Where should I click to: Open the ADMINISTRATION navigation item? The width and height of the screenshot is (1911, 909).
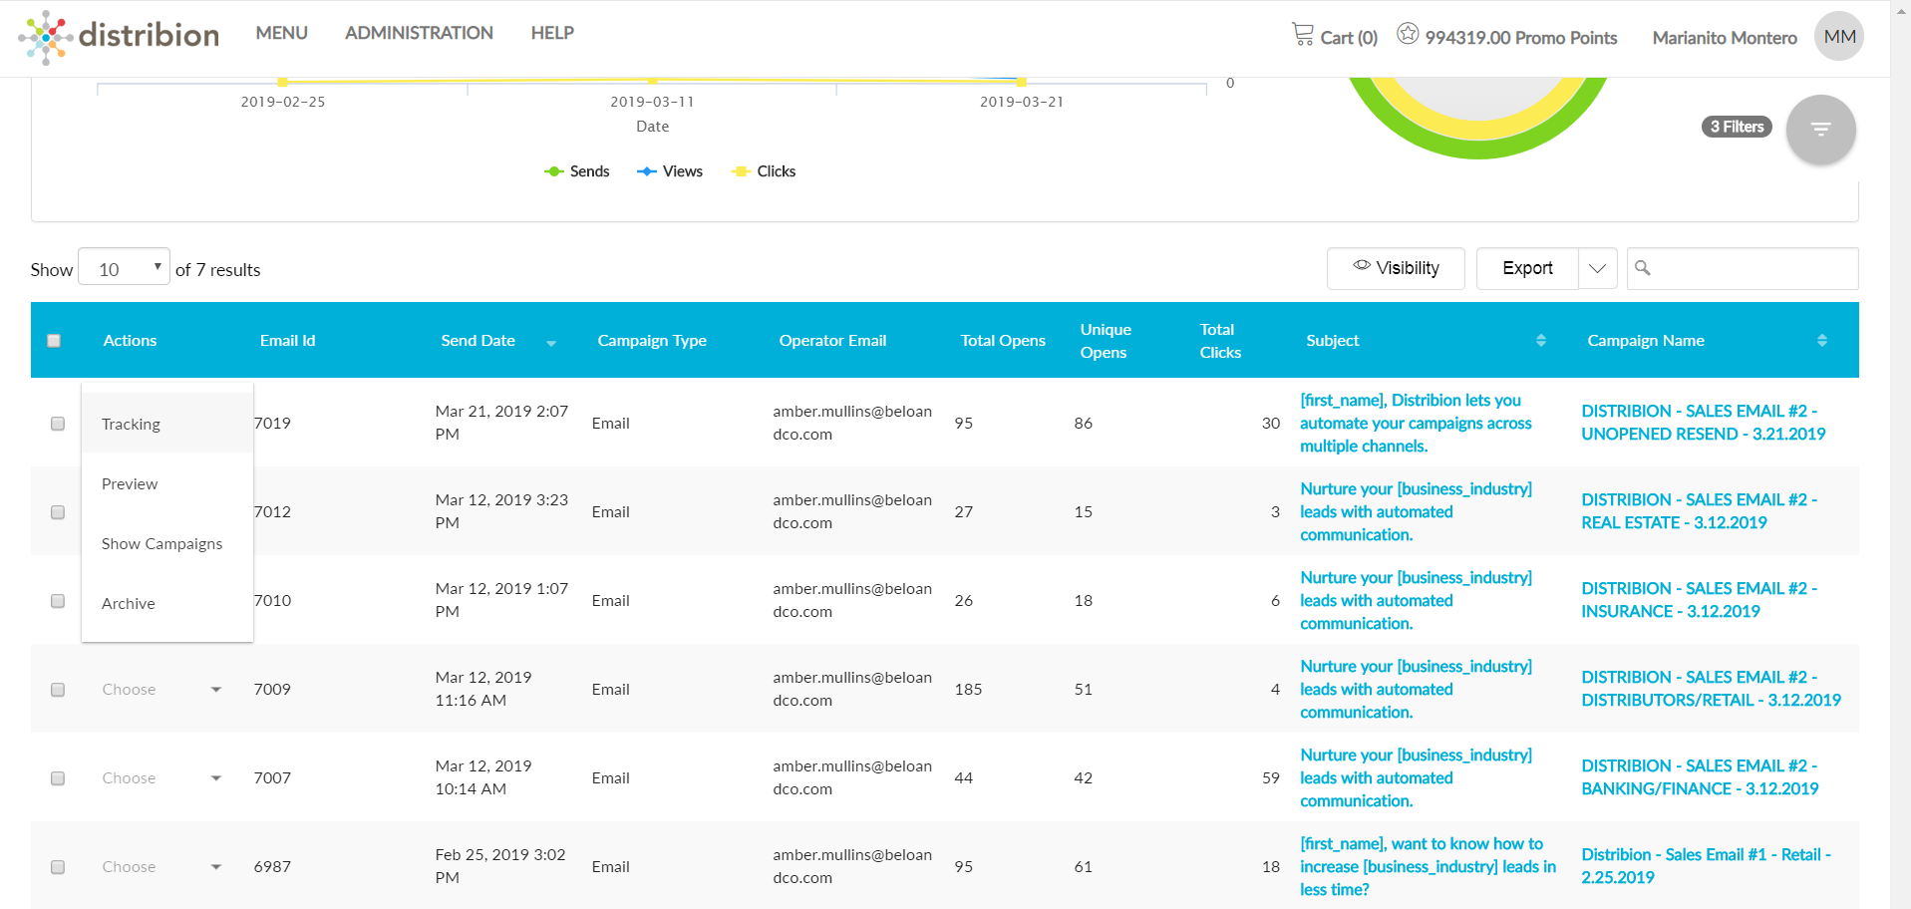click(x=419, y=33)
